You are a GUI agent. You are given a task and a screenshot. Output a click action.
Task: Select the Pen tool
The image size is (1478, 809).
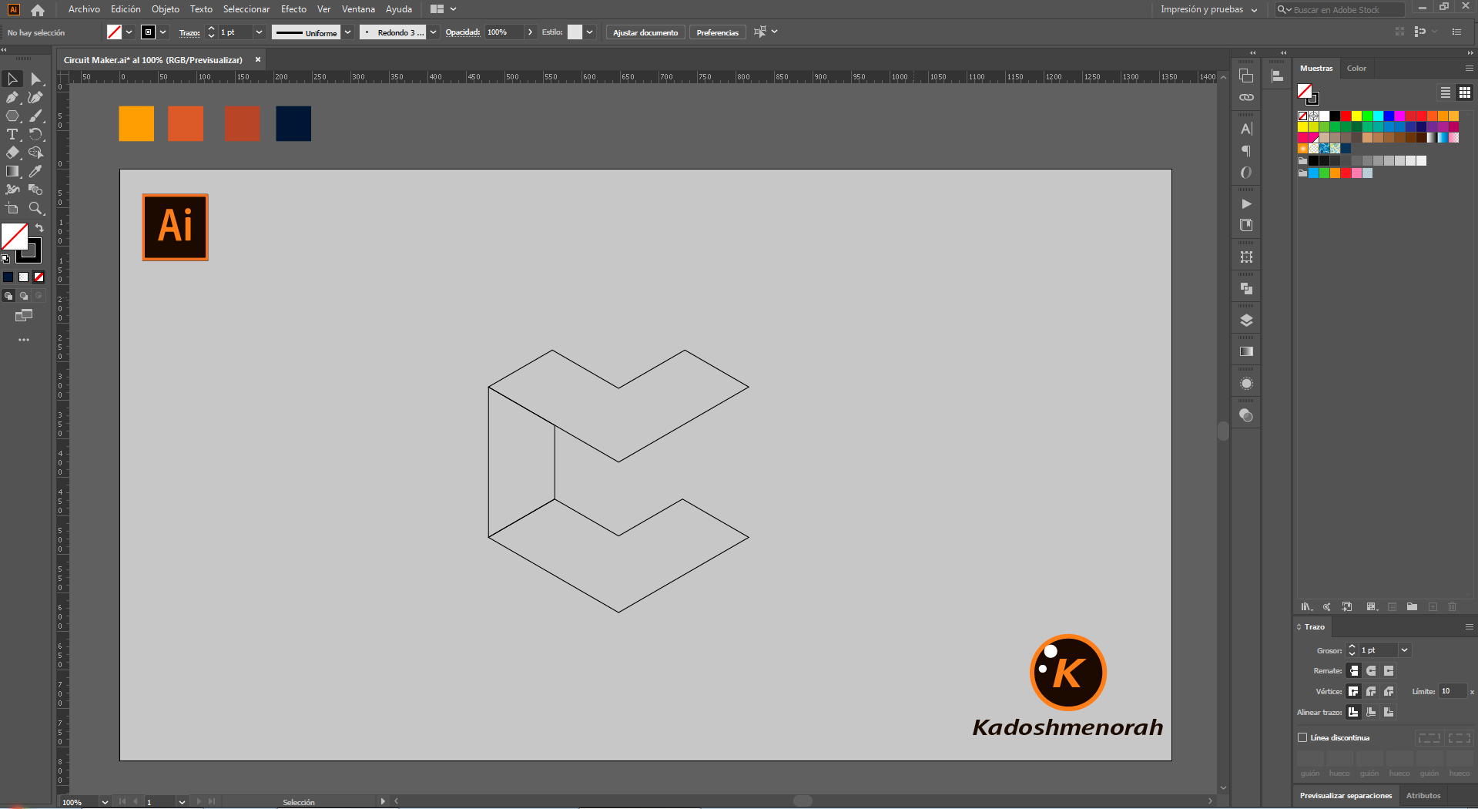(x=12, y=97)
